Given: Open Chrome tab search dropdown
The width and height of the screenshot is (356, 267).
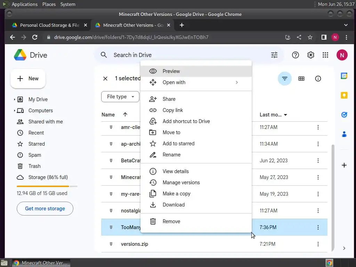Looking at the screenshot, I should click(346, 25).
